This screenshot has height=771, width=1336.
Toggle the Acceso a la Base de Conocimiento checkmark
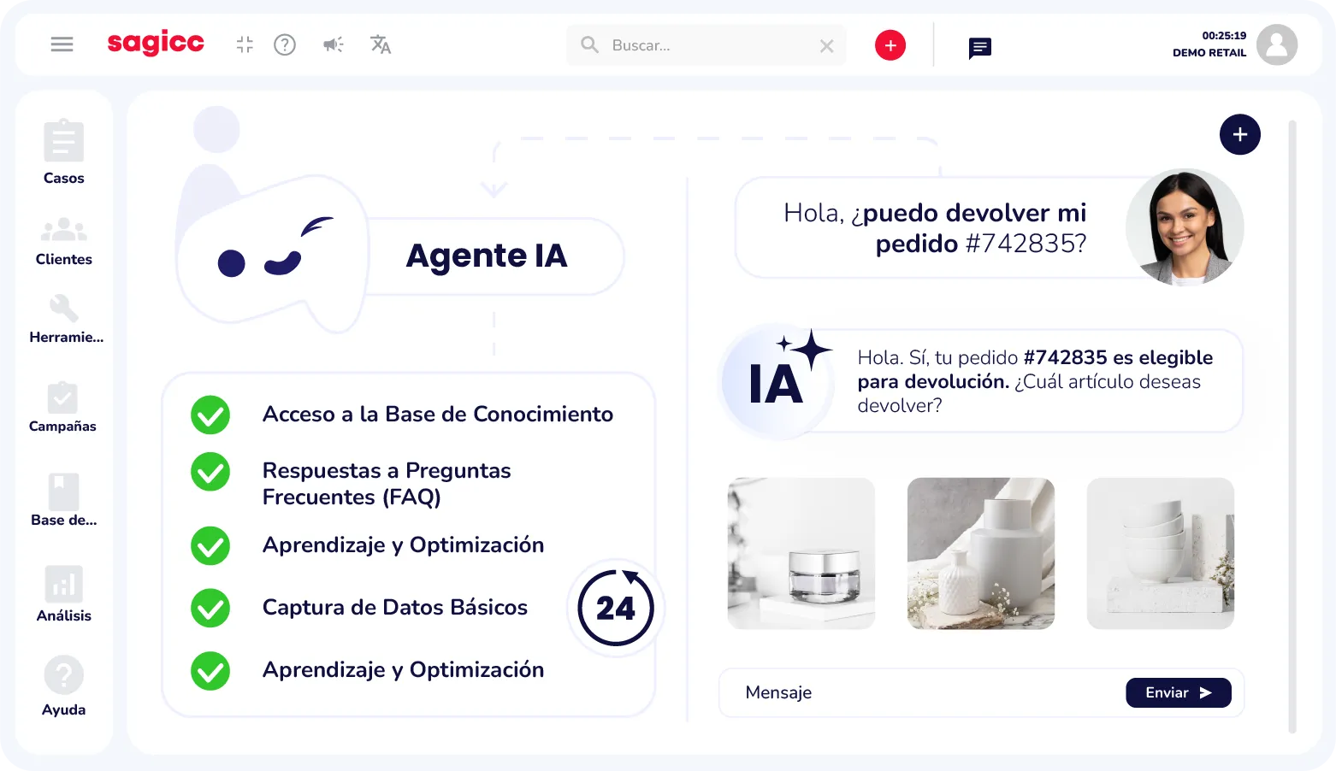click(210, 415)
